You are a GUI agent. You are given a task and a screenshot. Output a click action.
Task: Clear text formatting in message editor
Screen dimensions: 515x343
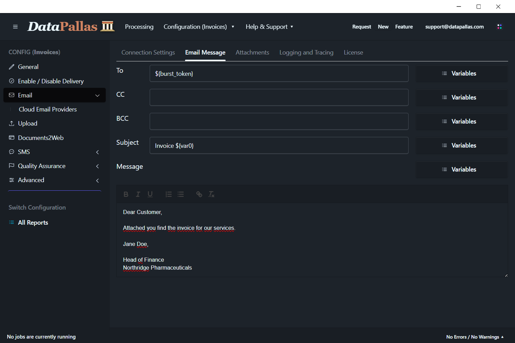211,194
